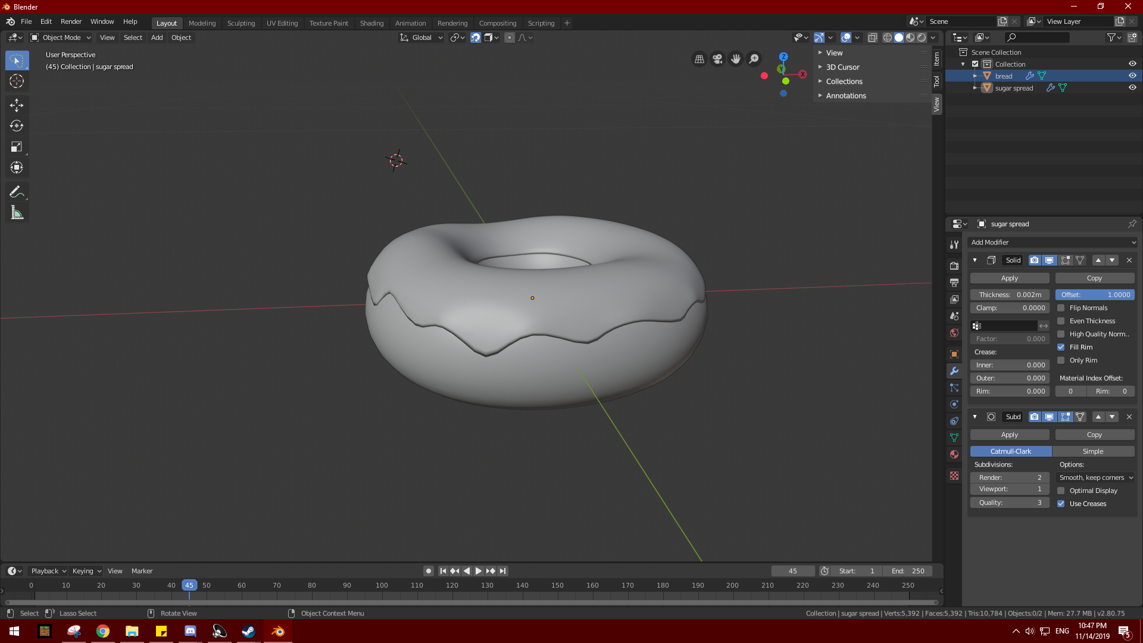Open the Modifiers properties tab

[x=954, y=371]
